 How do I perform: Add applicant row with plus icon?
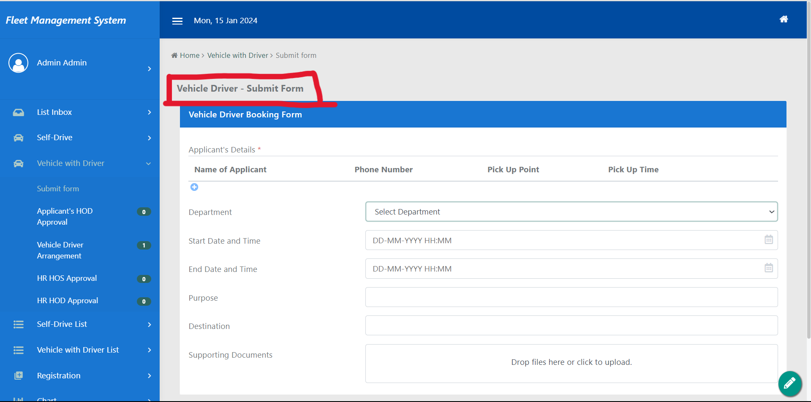click(194, 187)
